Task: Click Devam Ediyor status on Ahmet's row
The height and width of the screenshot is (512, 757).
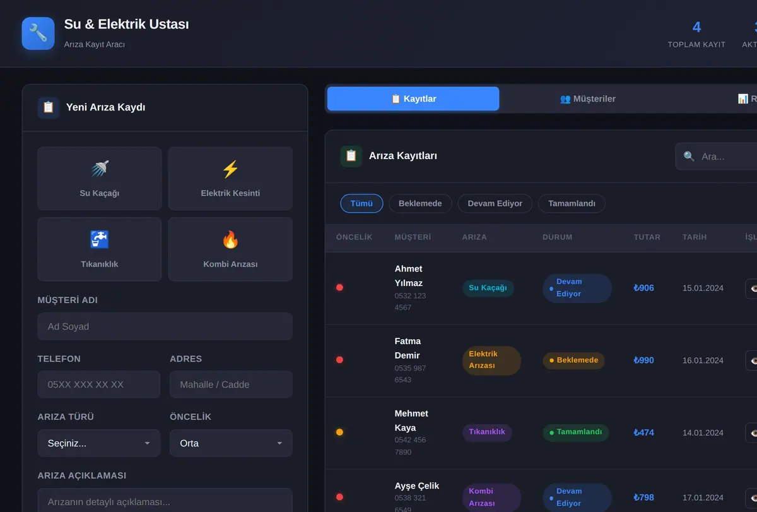Action: point(577,288)
